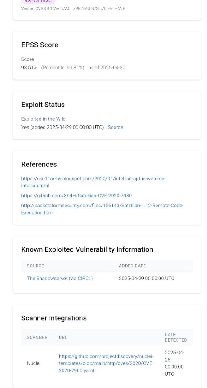Click the 9.8 CRITICAL severity badge
207x388 pixels.
(x=38, y=1)
